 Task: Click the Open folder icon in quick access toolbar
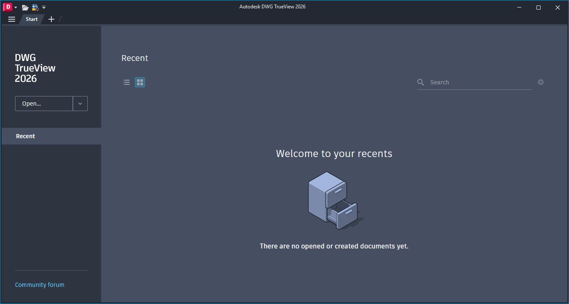(25, 8)
